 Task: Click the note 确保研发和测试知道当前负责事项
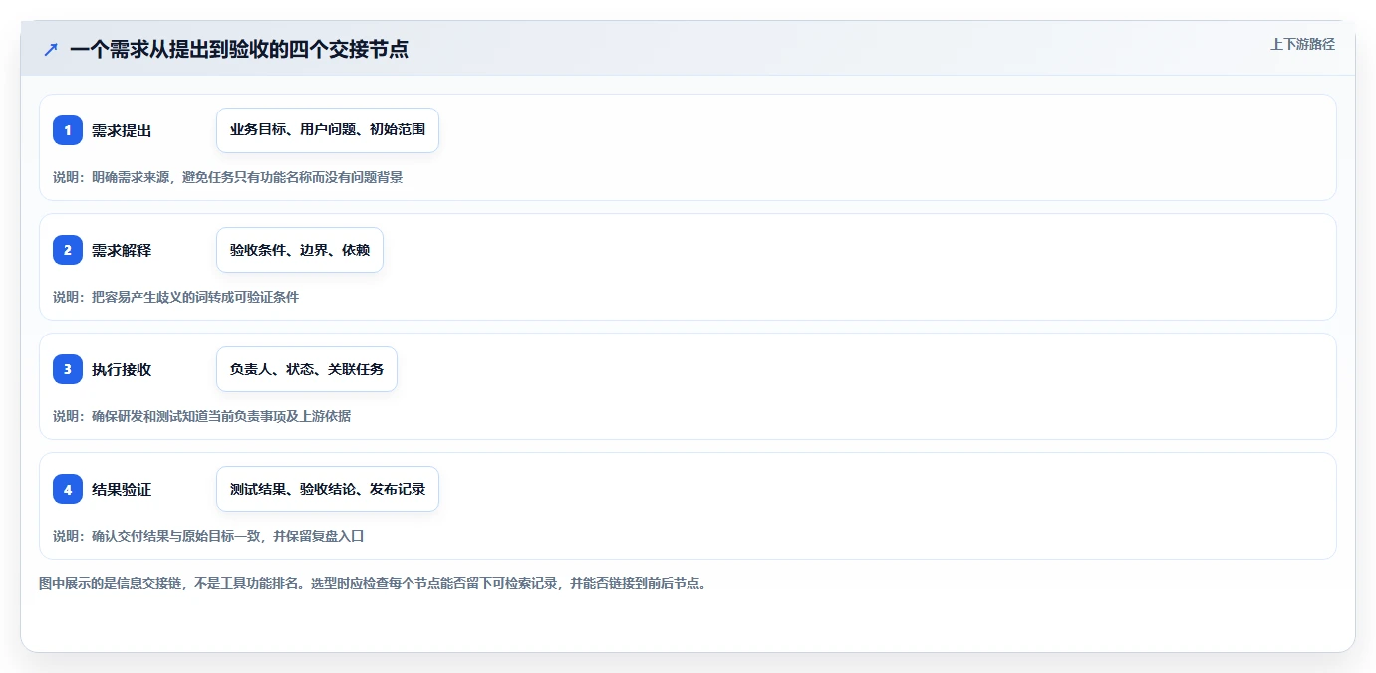(201, 416)
